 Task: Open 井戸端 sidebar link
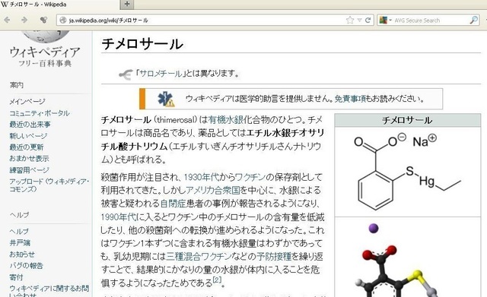coord(20,243)
